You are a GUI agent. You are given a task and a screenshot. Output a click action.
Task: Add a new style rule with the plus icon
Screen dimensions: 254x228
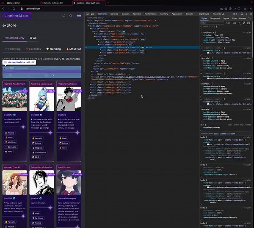[x=239, y=23]
